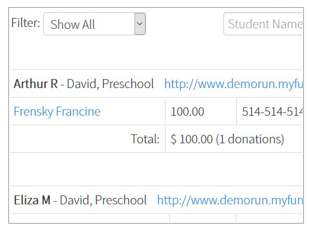Click the empty amount cell under Eliza M
This screenshot has height=232, width=311.
[x=203, y=218]
